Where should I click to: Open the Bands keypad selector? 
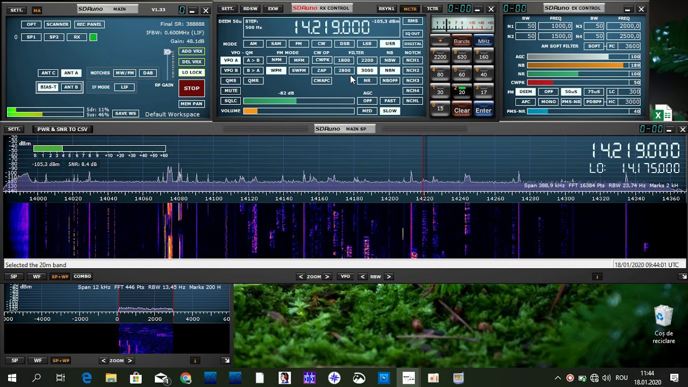point(462,41)
